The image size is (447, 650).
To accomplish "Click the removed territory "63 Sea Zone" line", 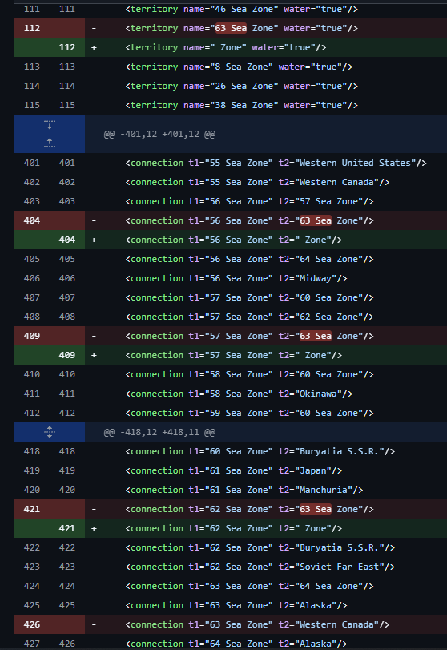I will 241,28.
